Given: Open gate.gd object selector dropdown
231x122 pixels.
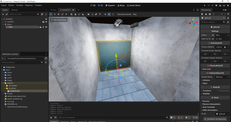Looking at the screenshot, I should click(x=213, y=18).
